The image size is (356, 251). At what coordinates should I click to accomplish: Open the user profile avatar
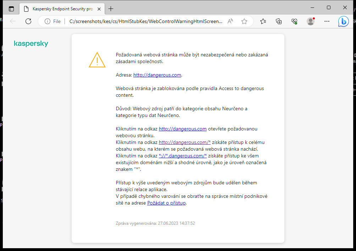click(x=311, y=21)
